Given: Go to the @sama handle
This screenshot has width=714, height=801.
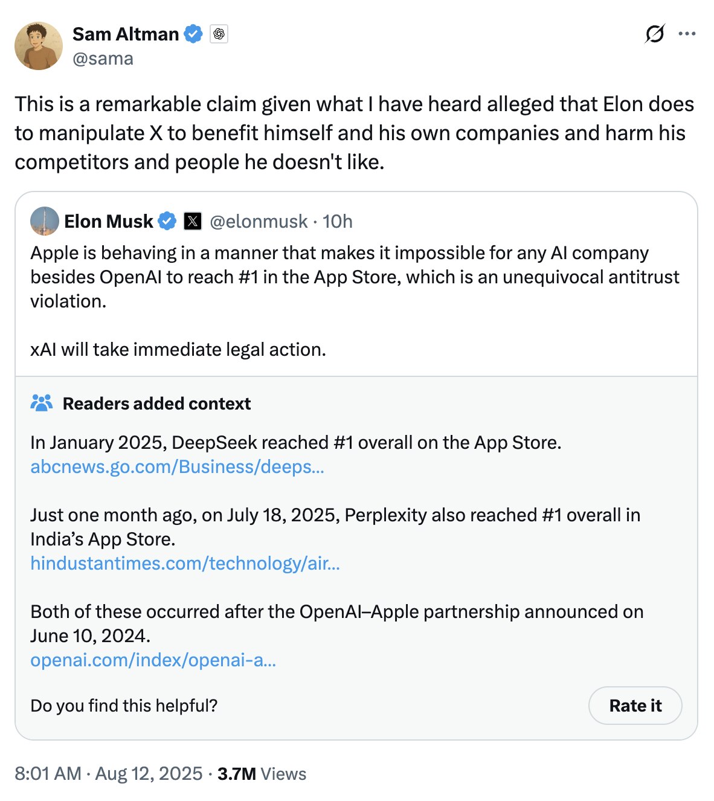Looking at the screenshot, I should pos(103,59).
